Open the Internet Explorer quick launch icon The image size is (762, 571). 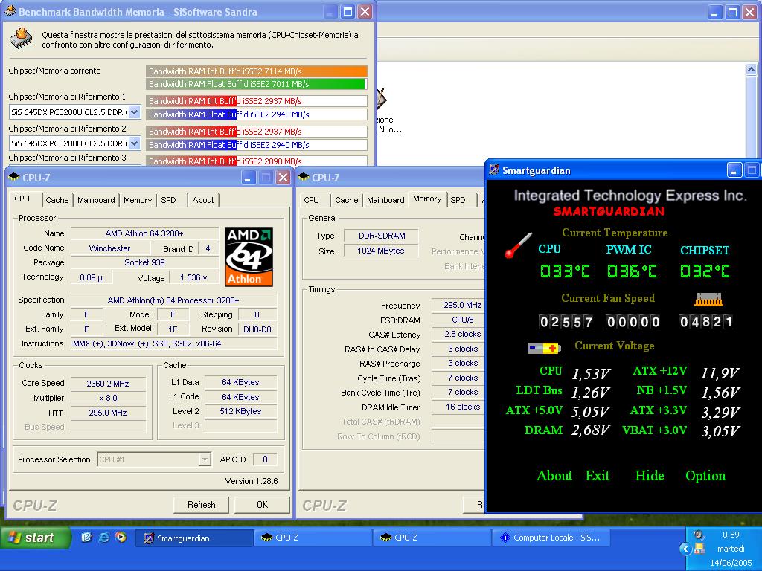pos(104,537)
